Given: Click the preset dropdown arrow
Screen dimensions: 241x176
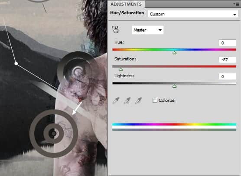Looking at the screenshot, I should (x=234, y=15).
